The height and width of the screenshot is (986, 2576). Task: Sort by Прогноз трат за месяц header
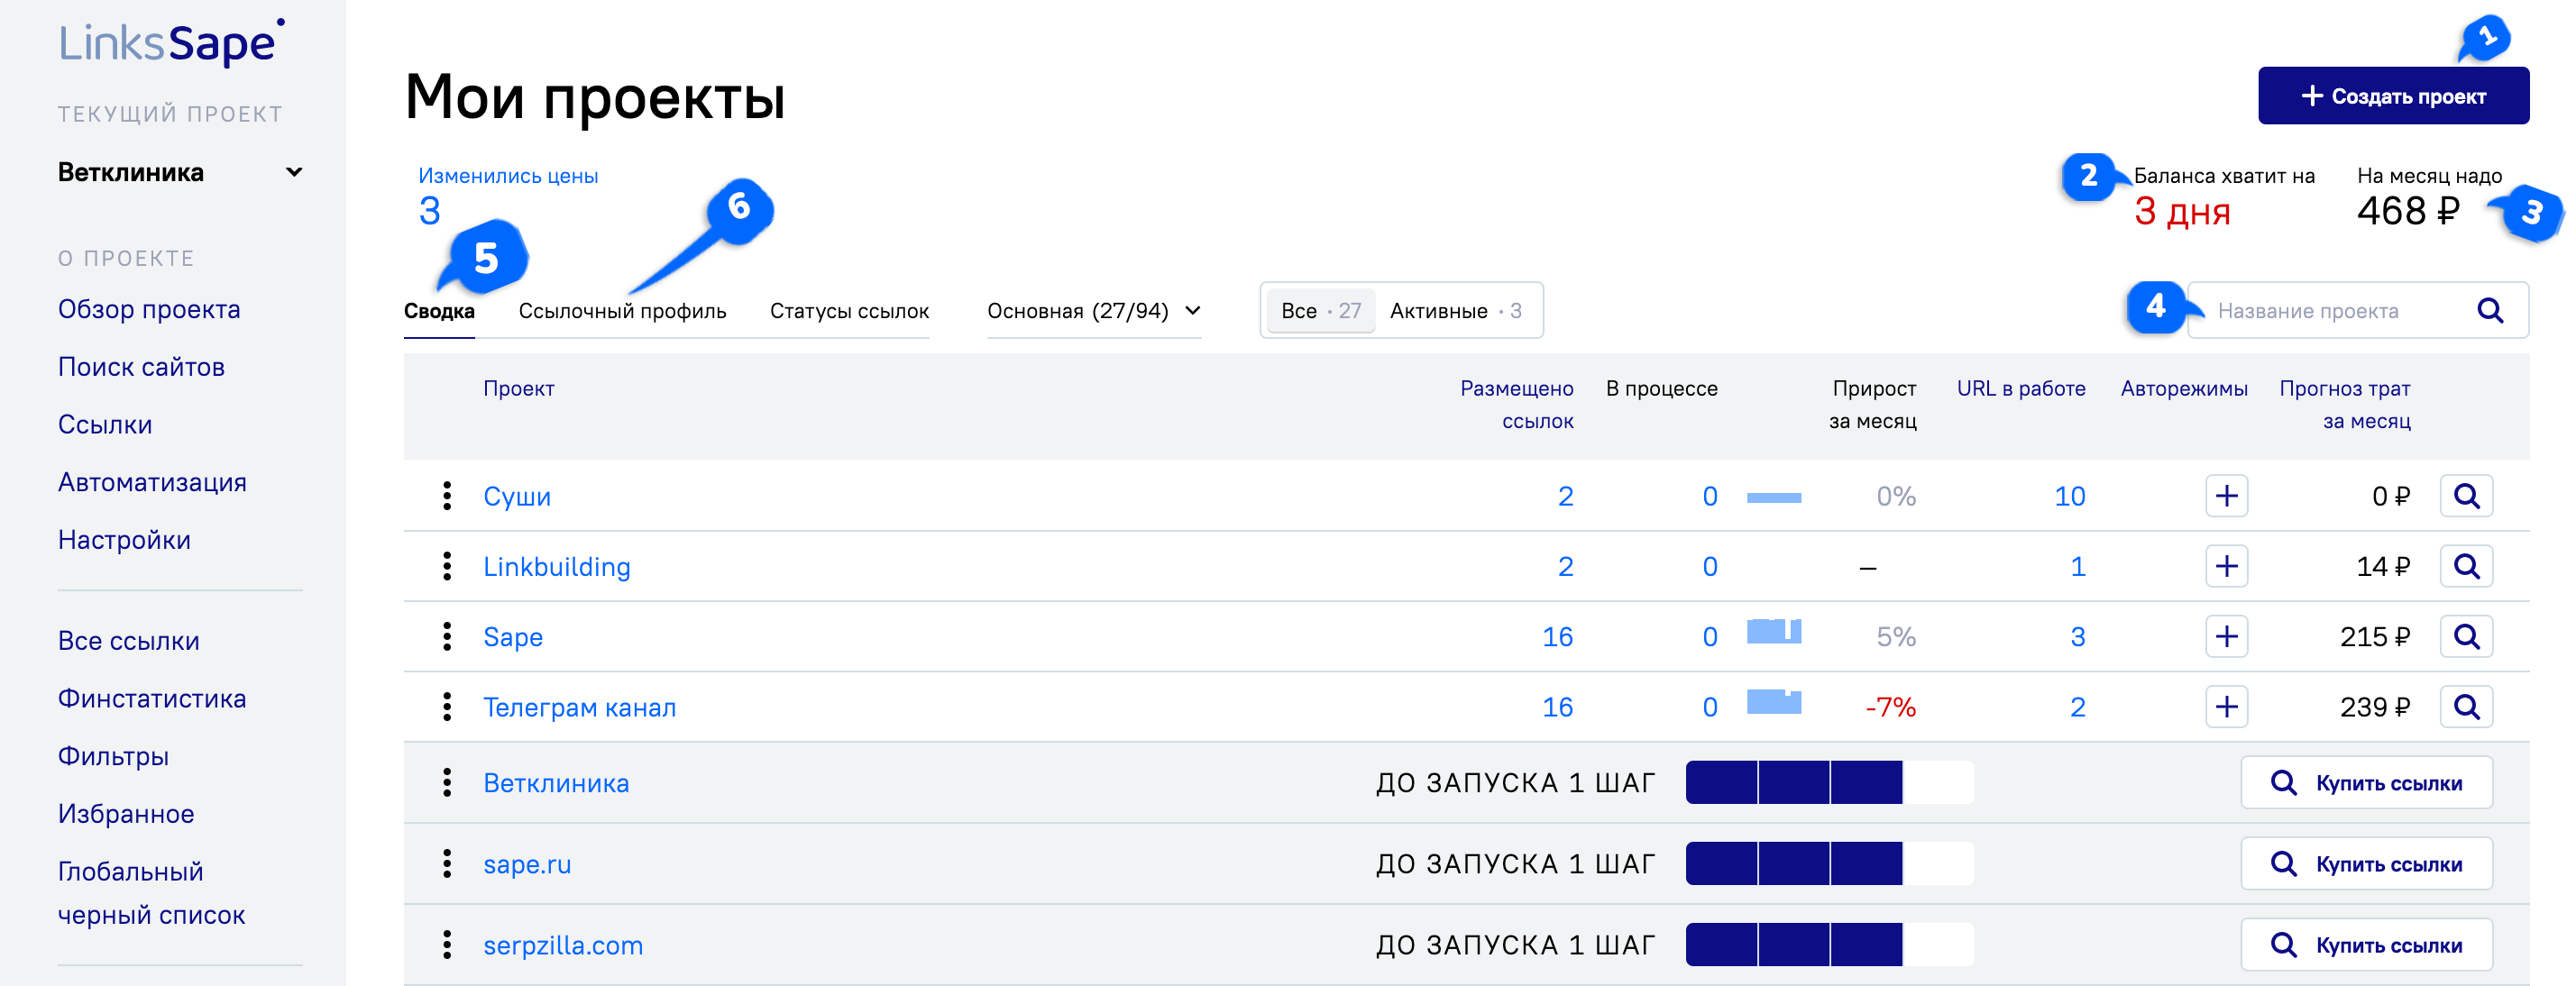2345,405
